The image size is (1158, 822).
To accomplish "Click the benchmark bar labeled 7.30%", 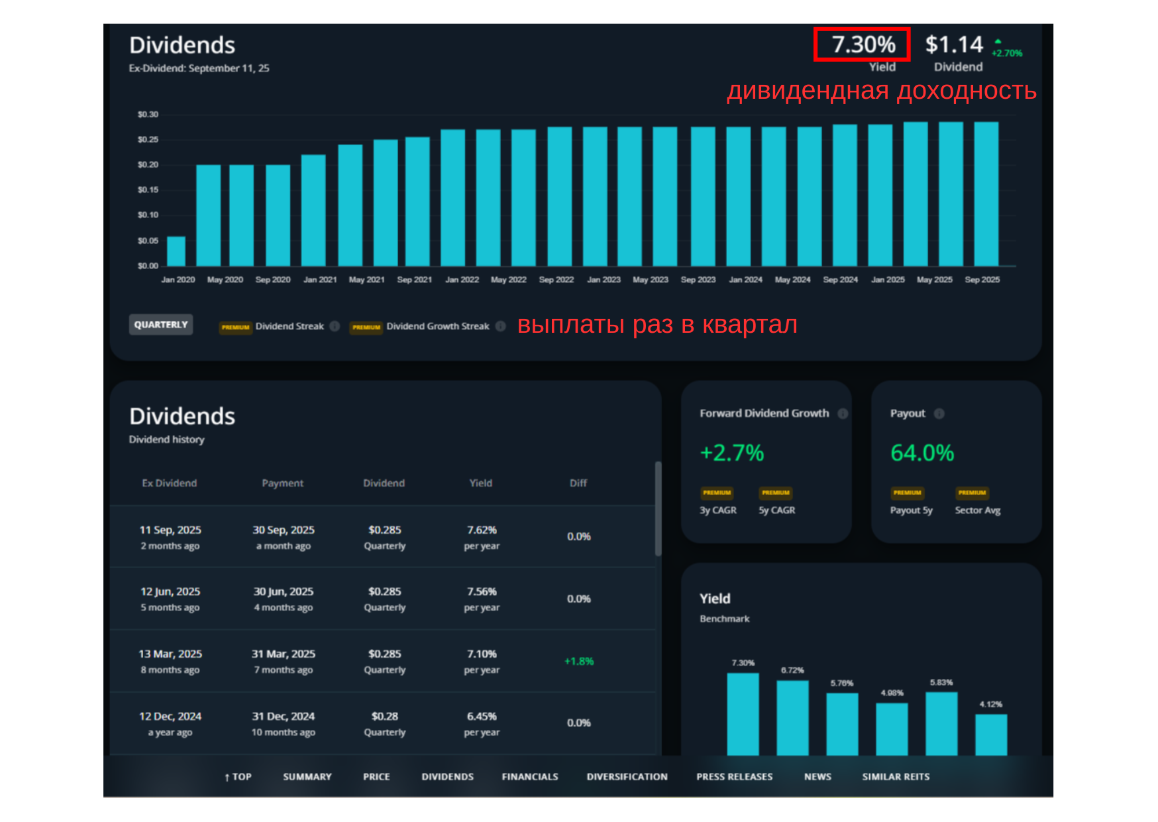I will click(x=743, y=715).
